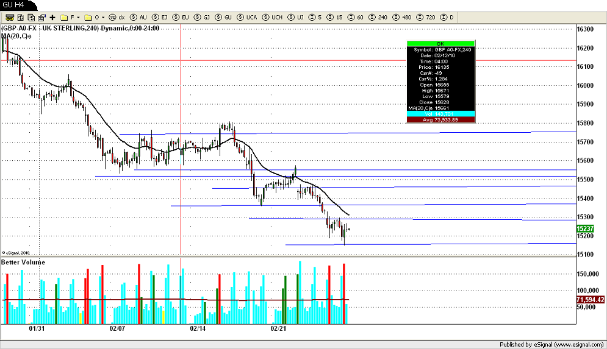Set interval to 5 minutes
This screenshot has height=349, width=607.
coord(315,18)
